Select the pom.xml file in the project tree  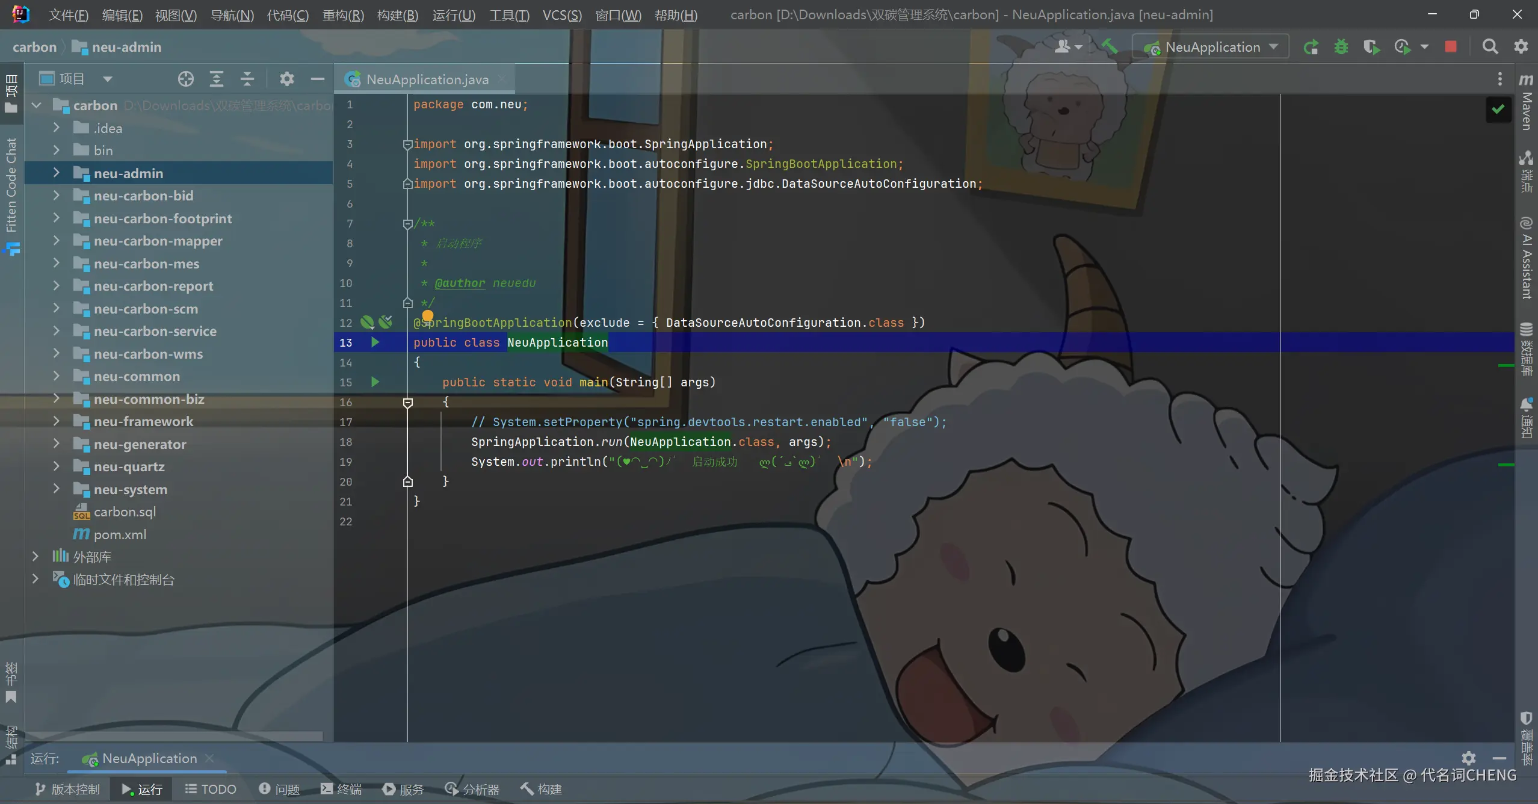(120, 534)
